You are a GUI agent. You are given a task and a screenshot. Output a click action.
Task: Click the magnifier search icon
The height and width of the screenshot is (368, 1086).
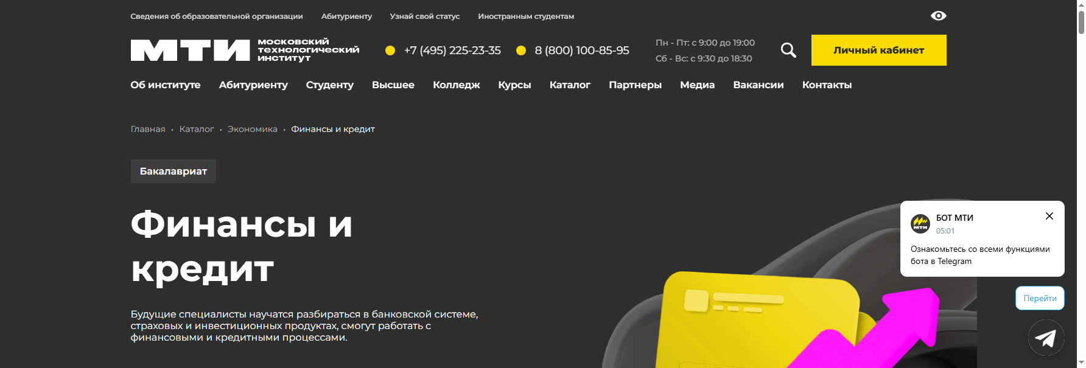point(788,50)
